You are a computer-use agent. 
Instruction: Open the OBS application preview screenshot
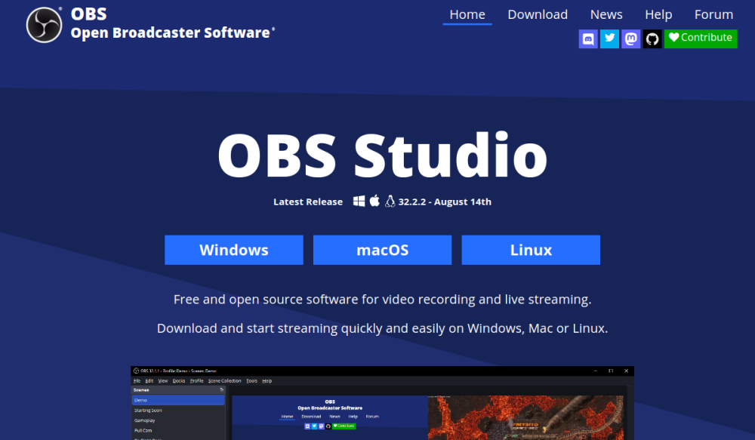tap(382, 403)
